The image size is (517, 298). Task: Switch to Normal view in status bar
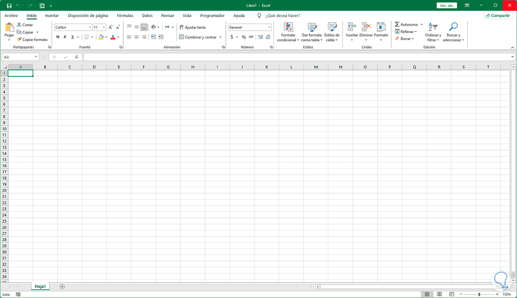pos(427,294)
